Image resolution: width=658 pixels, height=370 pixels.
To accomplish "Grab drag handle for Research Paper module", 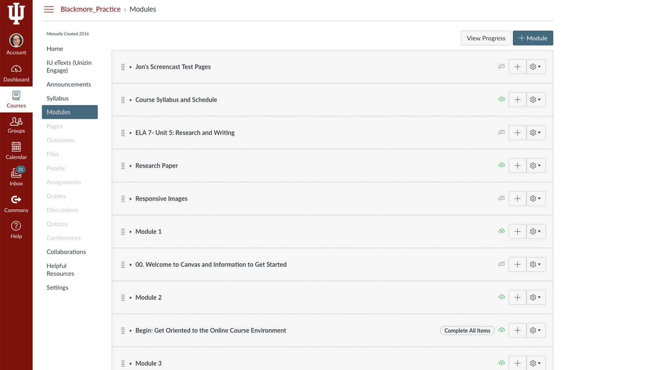I will coord(123,166).
